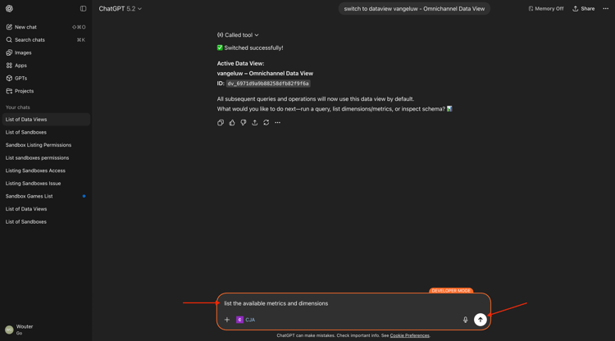Viewport: 615px width, 341px height.
Task: Click the Switched successfully! line
Action: coord(250,48)
